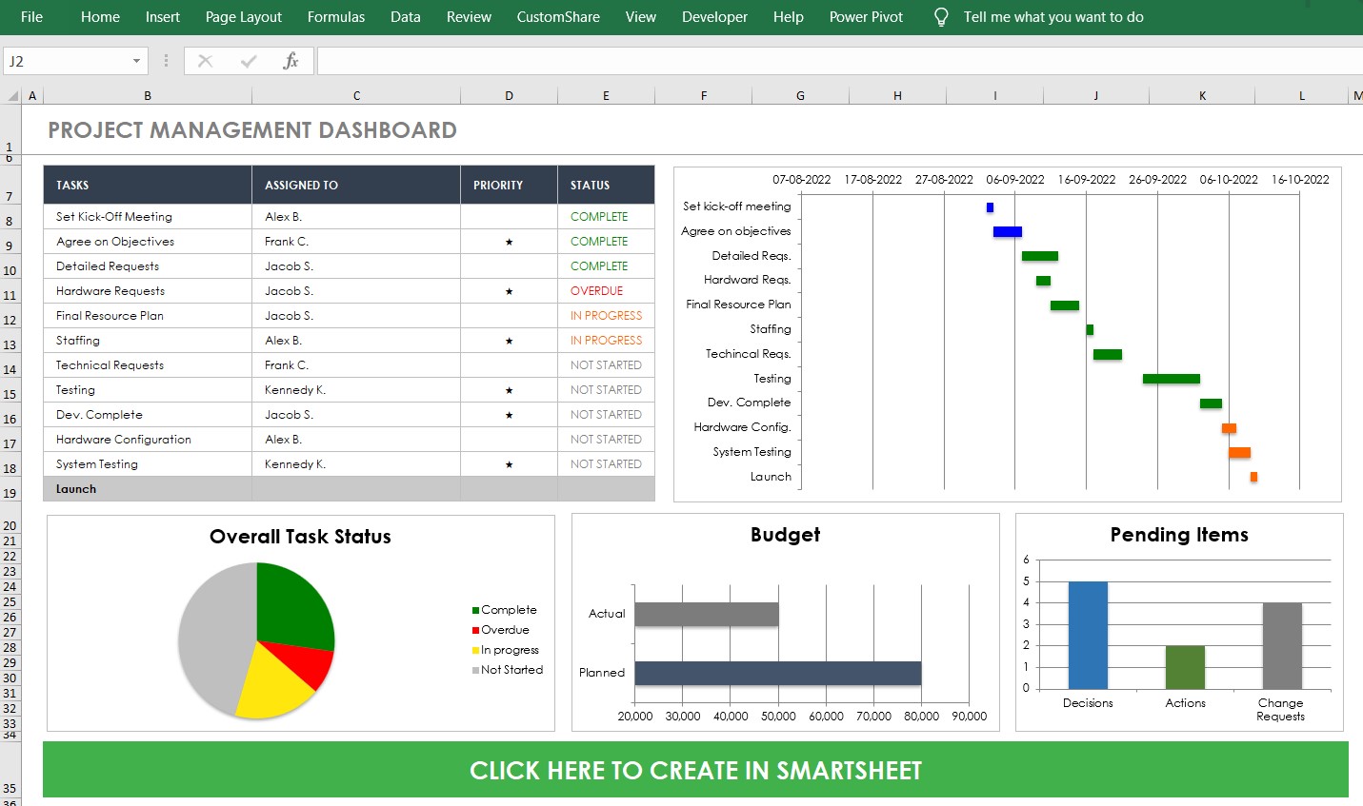Click the Tell Me lightbulb icon
Image resolution: width=1363 pixels, height=806 pixels.
[940, 17]
